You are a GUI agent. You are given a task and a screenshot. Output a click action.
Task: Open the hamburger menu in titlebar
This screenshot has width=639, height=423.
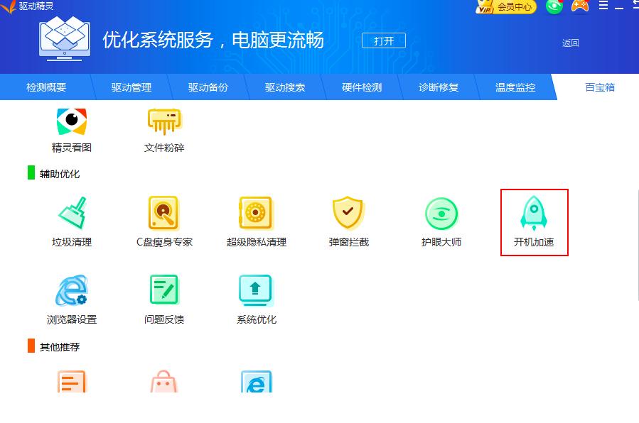click(602, 6)
